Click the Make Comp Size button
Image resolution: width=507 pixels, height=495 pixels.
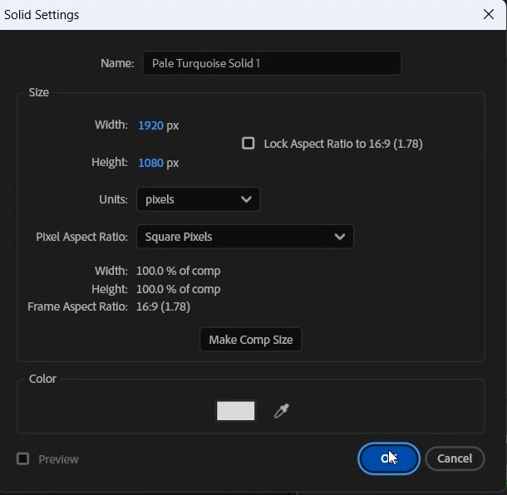(x=250, y=340)
